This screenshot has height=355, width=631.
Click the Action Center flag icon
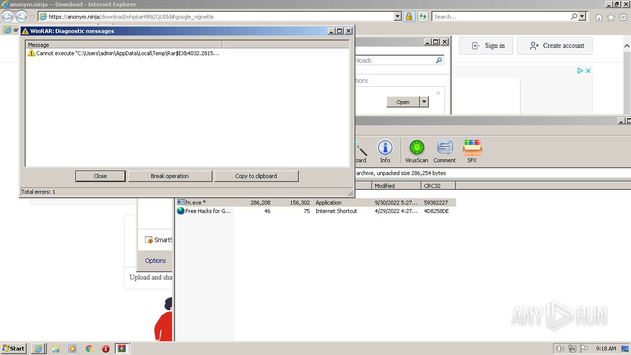coord(584,349)
